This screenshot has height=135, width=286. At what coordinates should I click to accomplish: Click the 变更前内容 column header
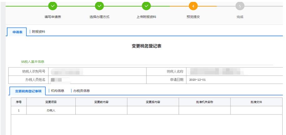[101, 102]
